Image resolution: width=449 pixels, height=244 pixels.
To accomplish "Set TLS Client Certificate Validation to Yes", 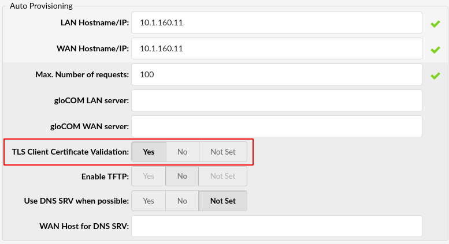I will coord(149,152).
